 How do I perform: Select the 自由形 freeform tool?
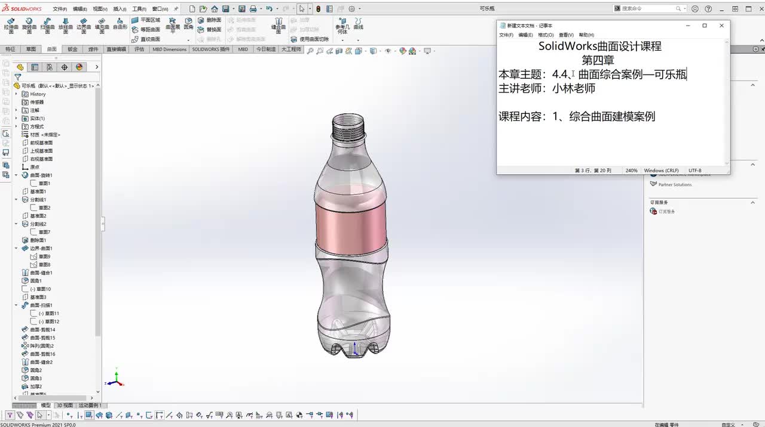(x=120, y=24)
